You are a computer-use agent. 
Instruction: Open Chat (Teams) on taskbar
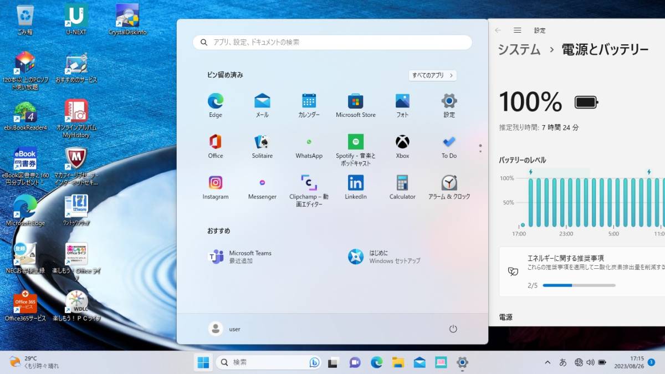(355, 362)
